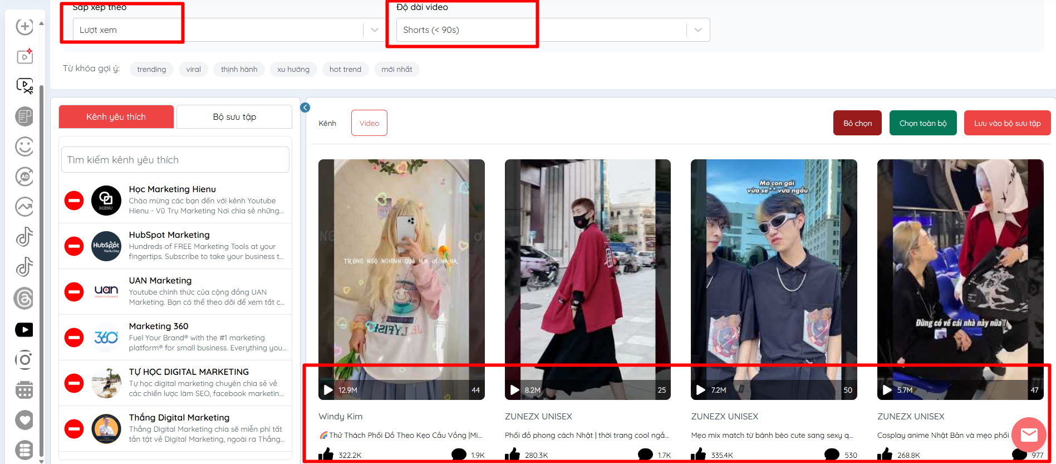Image resolution: width=1056 pixels, height=464 pixels.
Task: Remove HubSpot Marketing from favorite channels
Action: (x=74, y=246)
